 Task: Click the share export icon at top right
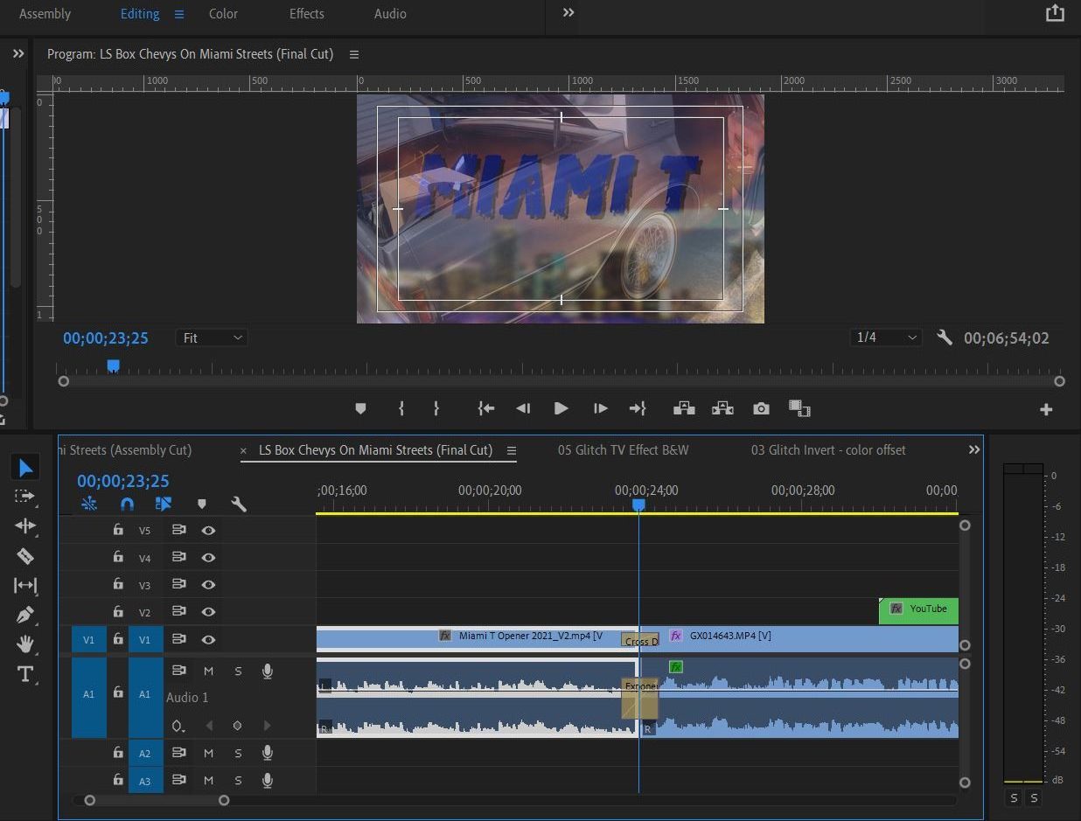(x=1056, y=13)
